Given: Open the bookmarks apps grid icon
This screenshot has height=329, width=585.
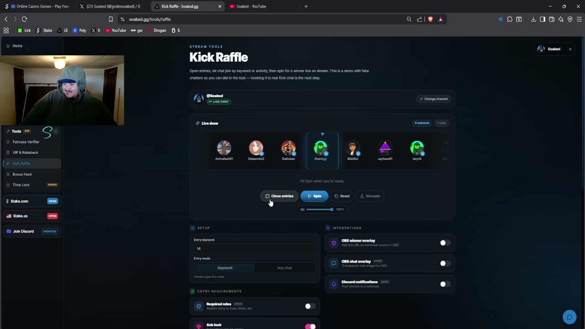Looking at the screenshot, I should point(6,30).
